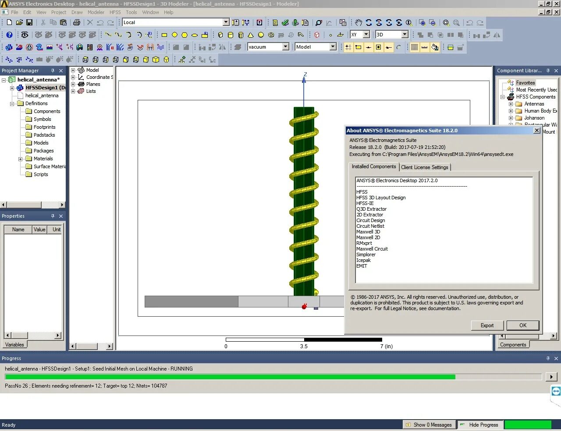Select the Draw cone tool
561x431 pixels.
point(251,35)
